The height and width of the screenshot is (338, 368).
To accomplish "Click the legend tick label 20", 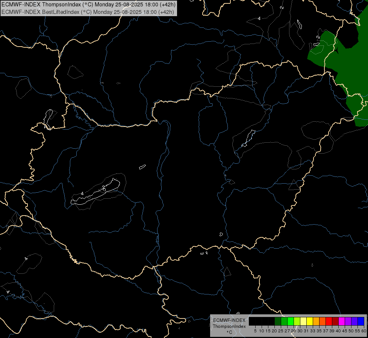I will click(x=274, y=331).
